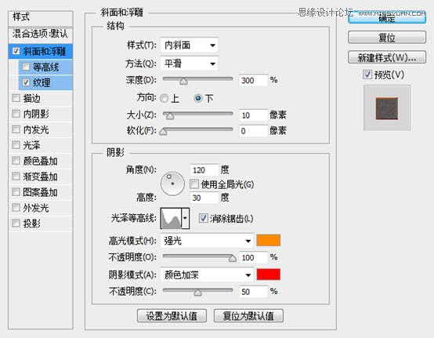Open the 阴影模式(A) dropdown showing 颜色加深
The height and width of the screenshot is (338, 434).
tap(207, 274)
